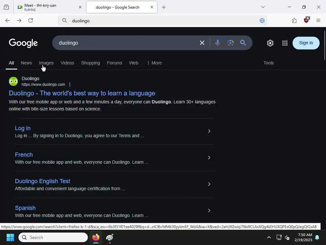Close the Meet tht-krj-uan tab

tap(80, 7)
